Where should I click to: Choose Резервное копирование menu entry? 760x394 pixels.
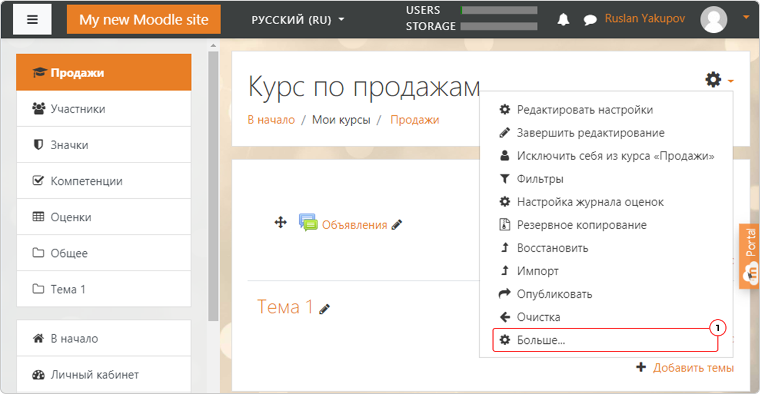[581, 225]
